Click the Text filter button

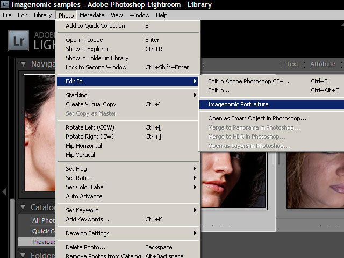pos(292,64)
